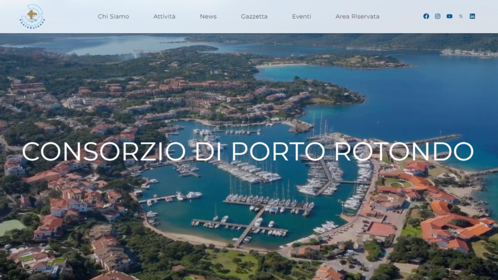498x280 pixels.
Task: Open the Area Riservata link
Action: coord(357,17)
